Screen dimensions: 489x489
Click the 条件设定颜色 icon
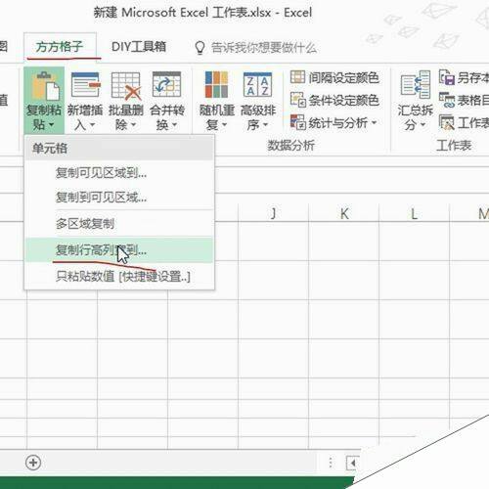tap(297, 100)
